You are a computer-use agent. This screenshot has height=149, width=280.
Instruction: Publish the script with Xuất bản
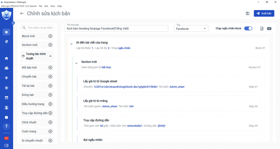point(264,13)
